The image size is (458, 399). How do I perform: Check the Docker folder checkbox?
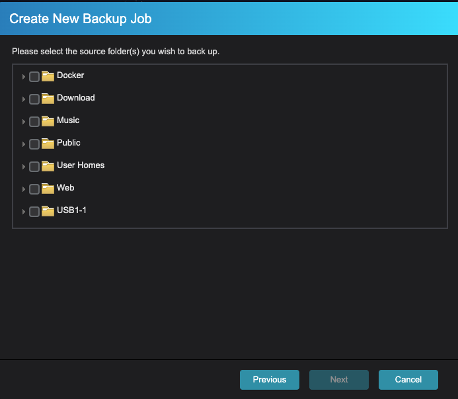[34, 77]
